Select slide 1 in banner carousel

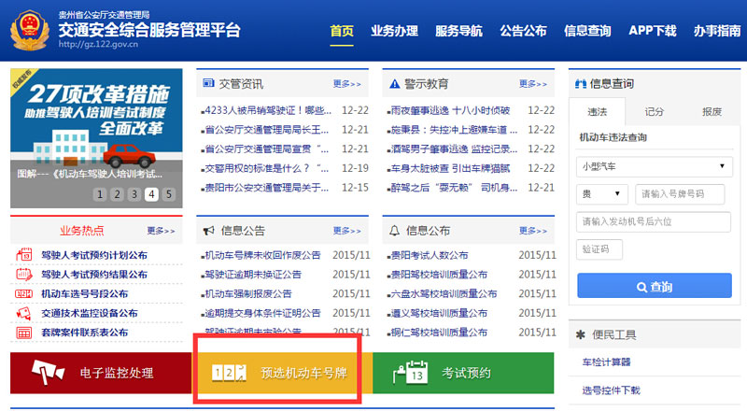(100, 194)
